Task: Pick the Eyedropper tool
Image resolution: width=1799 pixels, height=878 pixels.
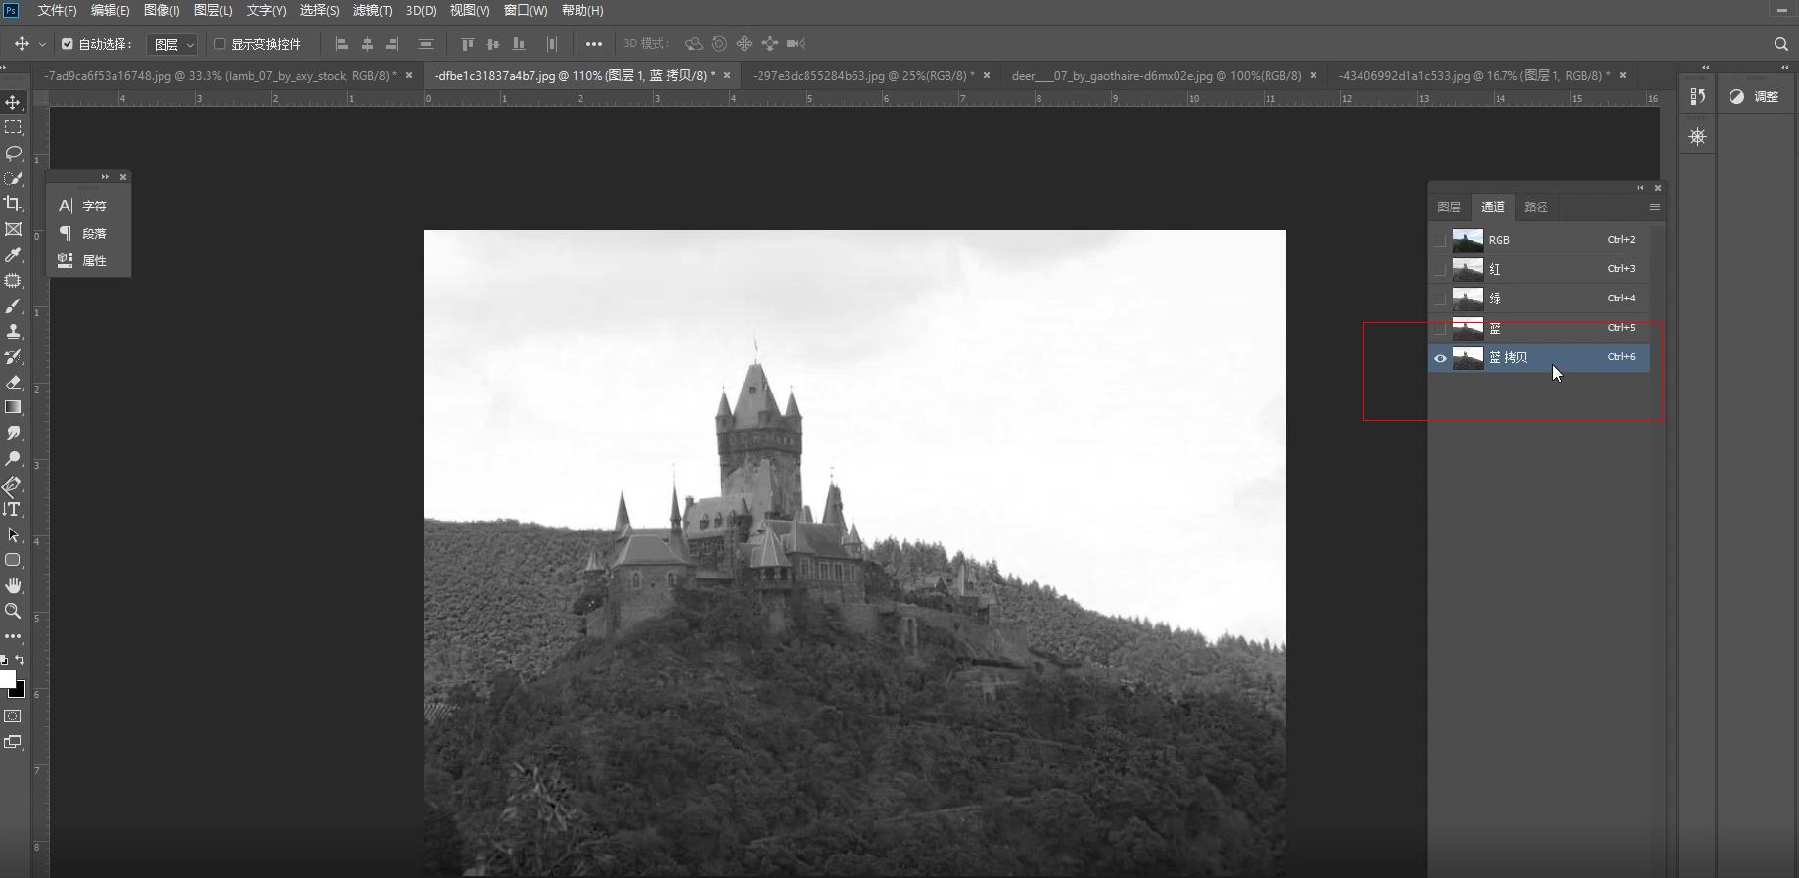Action: point(14,254)
